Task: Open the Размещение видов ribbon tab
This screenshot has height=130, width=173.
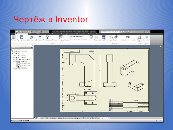Action: click(22, 34)
